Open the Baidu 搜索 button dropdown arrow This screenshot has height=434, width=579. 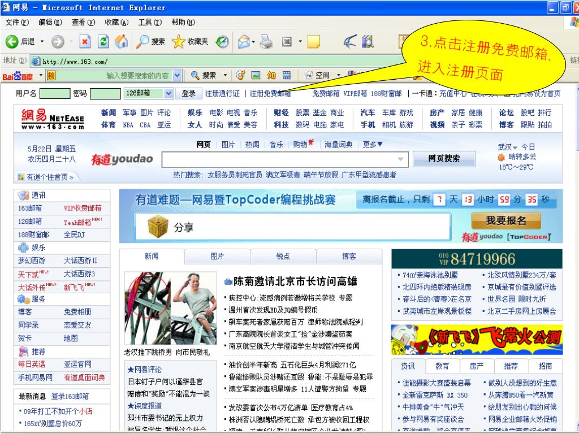tap(225, 76)
